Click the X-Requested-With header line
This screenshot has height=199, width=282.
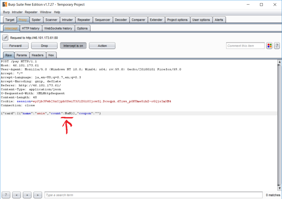point(33,93)
